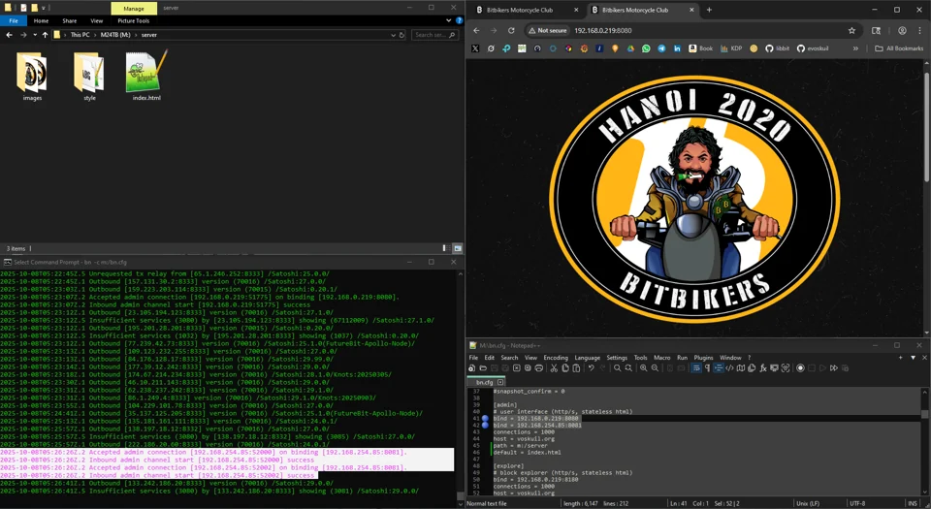Open recent locations dropdown in File Explorer
This screenshot has width=931, height=509.
click(x=35, y=35)
